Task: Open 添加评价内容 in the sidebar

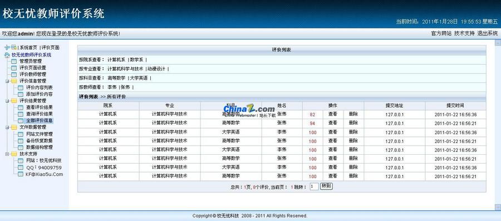Action: (40, 94)
